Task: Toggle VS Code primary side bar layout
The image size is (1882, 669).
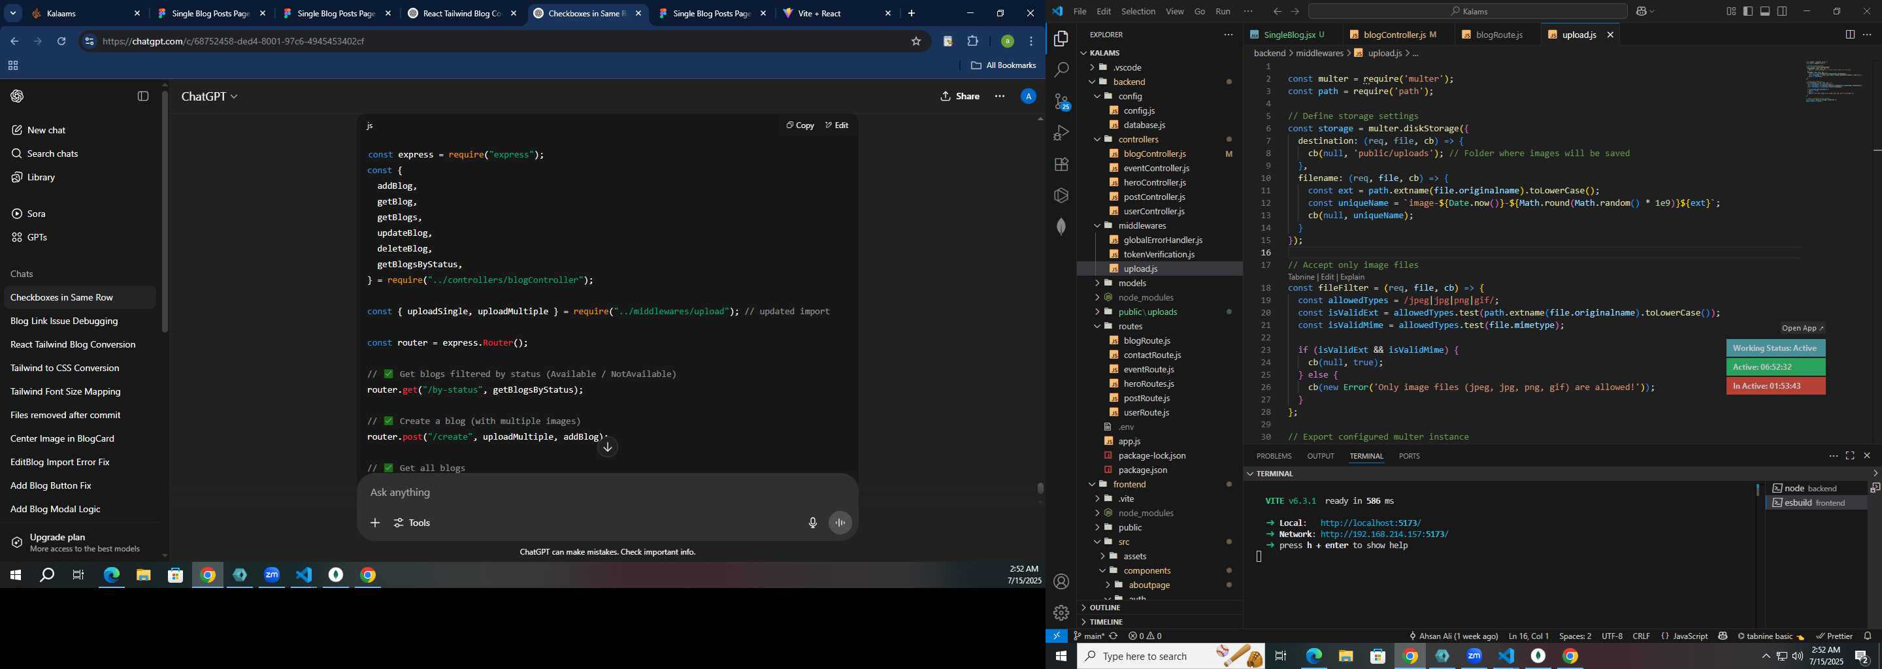Action: pyautogui.click(x=1747, y=11)
